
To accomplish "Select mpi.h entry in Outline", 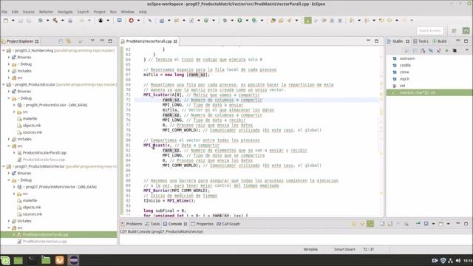I will 404,79.
